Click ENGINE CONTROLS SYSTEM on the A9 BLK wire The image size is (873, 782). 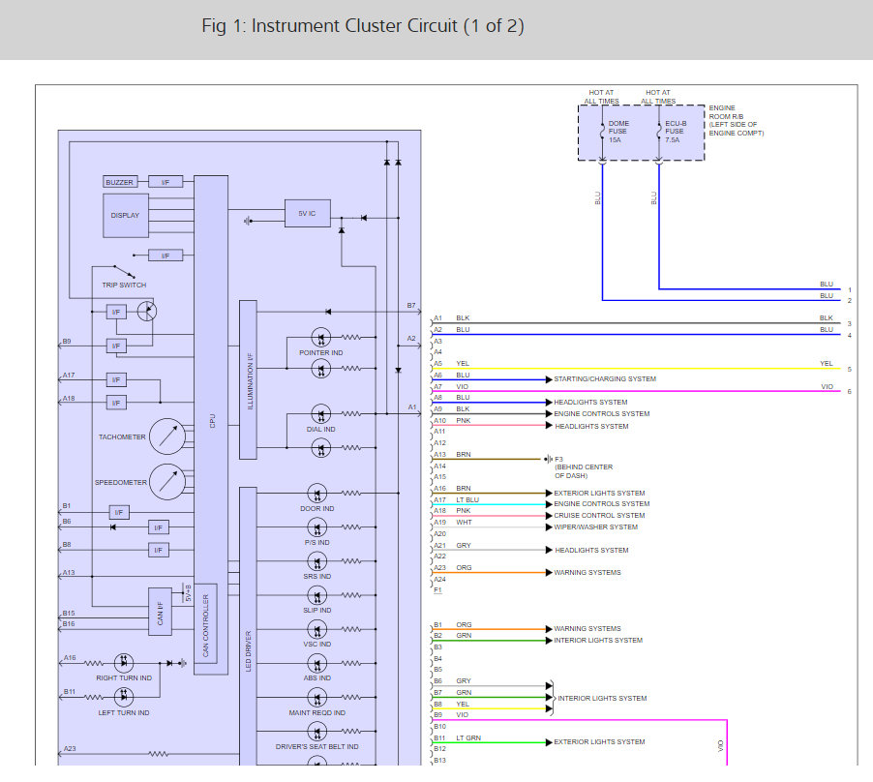pos(602,413)
